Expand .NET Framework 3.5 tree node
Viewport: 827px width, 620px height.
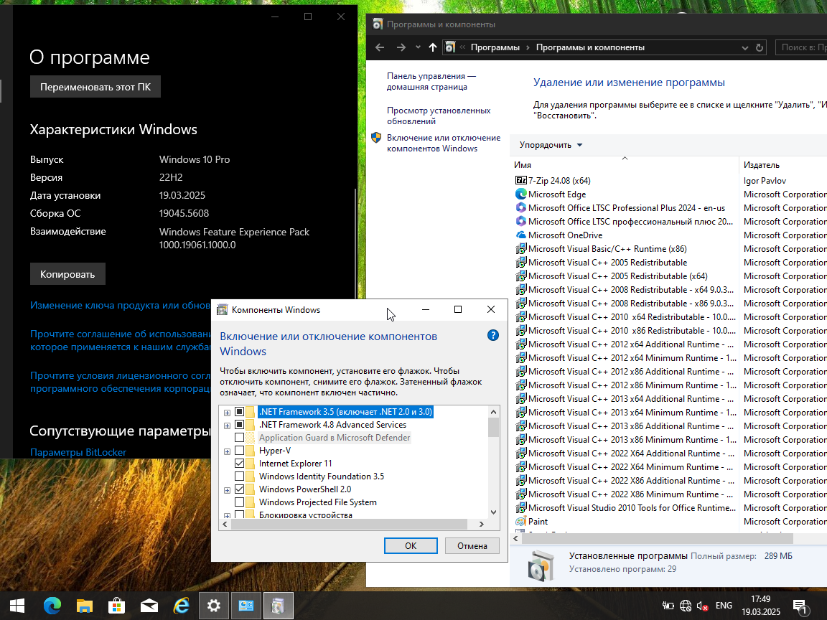point(228,413)
